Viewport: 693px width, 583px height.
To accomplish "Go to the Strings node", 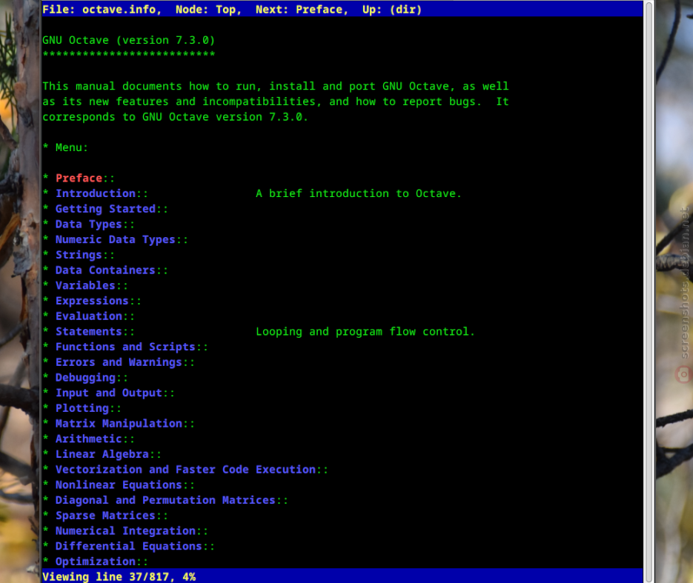I will pyautogui.click(x=79, y=255).
